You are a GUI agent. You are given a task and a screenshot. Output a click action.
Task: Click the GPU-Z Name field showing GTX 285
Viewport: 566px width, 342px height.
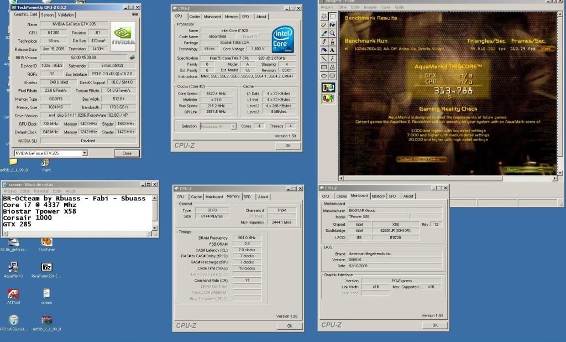point(74,24)
